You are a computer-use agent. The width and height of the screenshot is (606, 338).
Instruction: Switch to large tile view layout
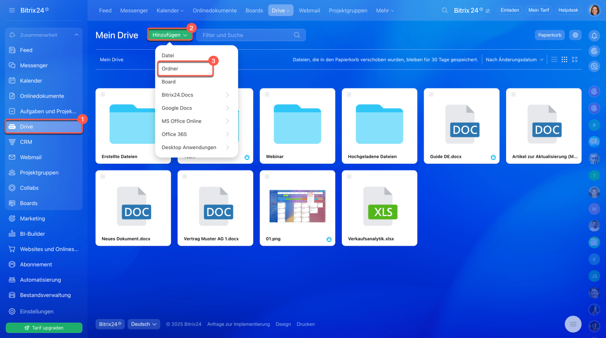575,60
